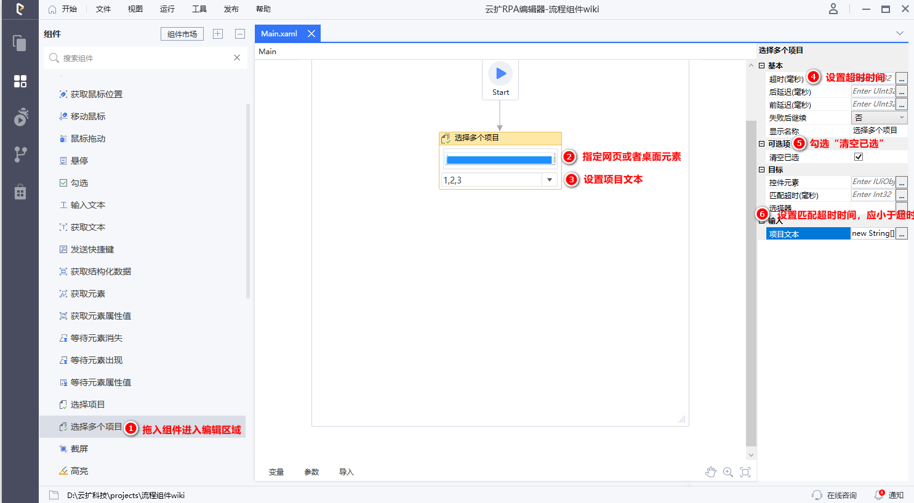
Task: Open online consultation headset icon
Action: [817, 495]
